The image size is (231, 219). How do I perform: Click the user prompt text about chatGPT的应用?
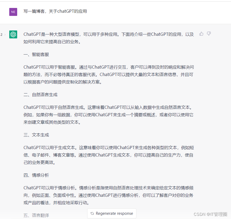click(55, 11)
